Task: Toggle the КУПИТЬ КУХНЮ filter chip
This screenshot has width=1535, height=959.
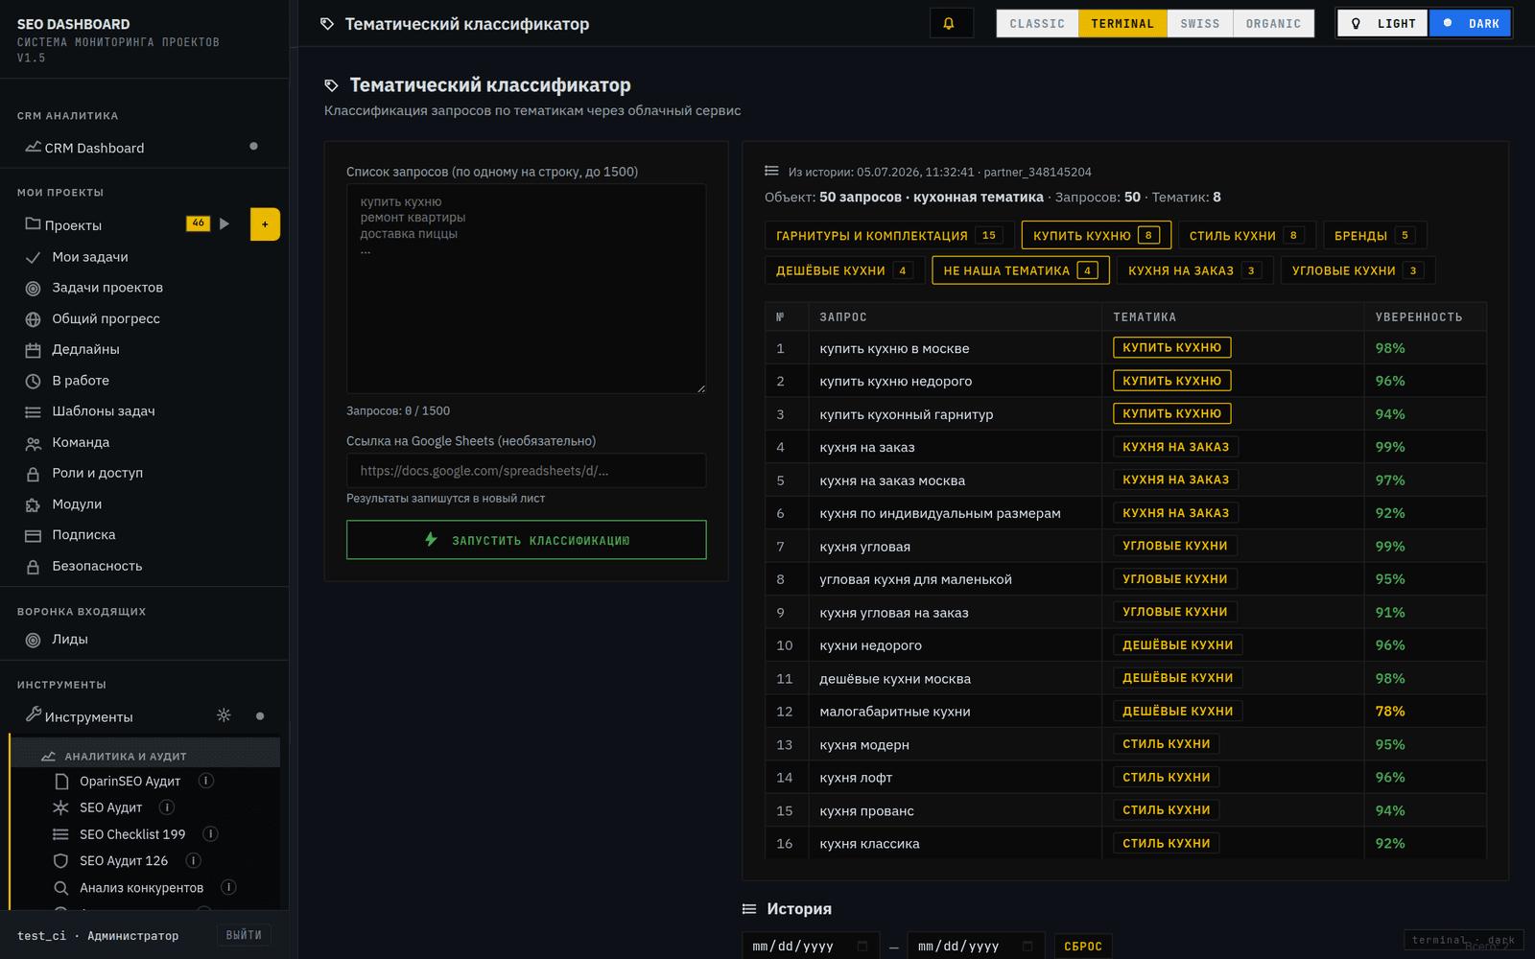Action: [x=1097, y=235]
